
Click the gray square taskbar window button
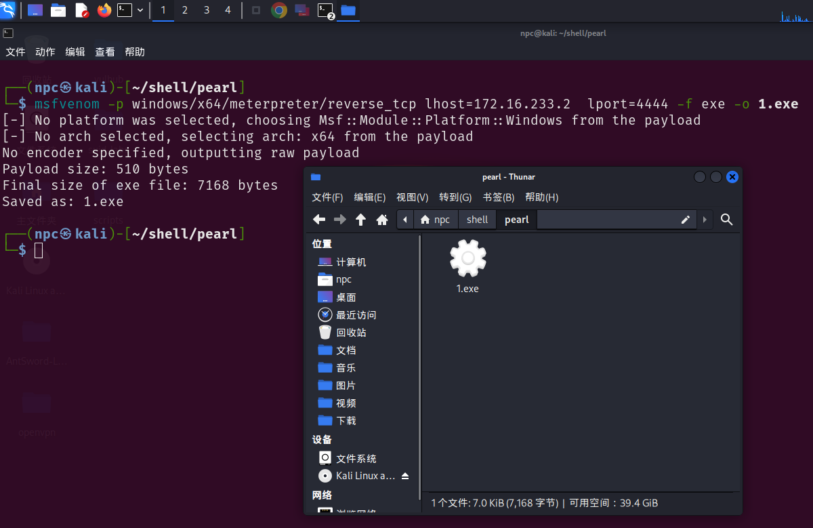coord(256,10)
